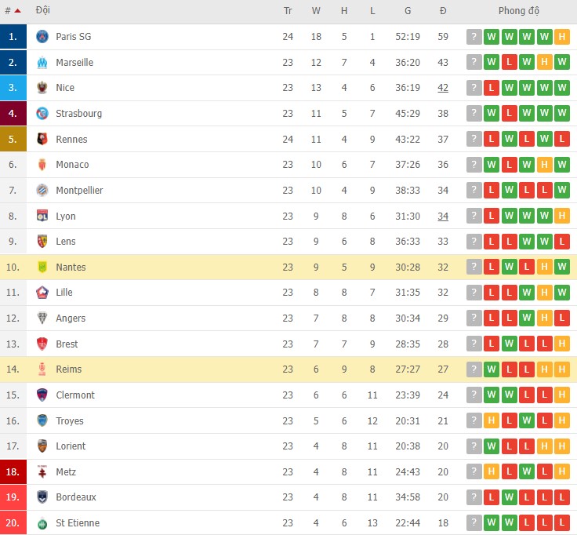Click the Nice team crest
Screen dimensions: 577x535
click(42, 88)
